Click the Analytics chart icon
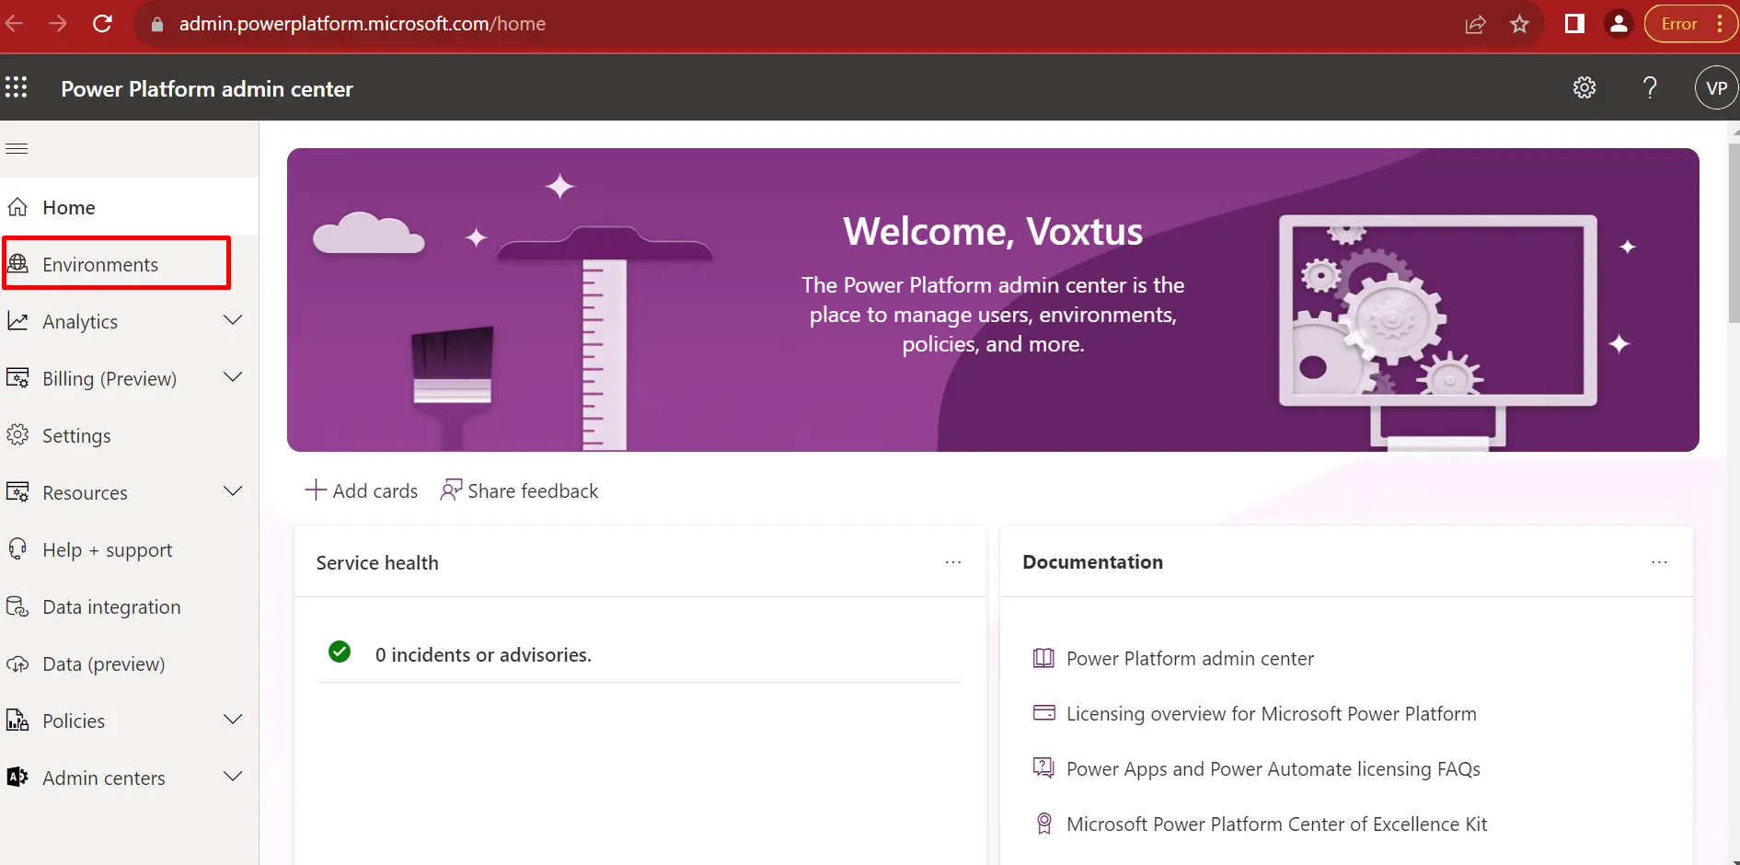This screenshot has height=865, width=1740. click(17, 321)
